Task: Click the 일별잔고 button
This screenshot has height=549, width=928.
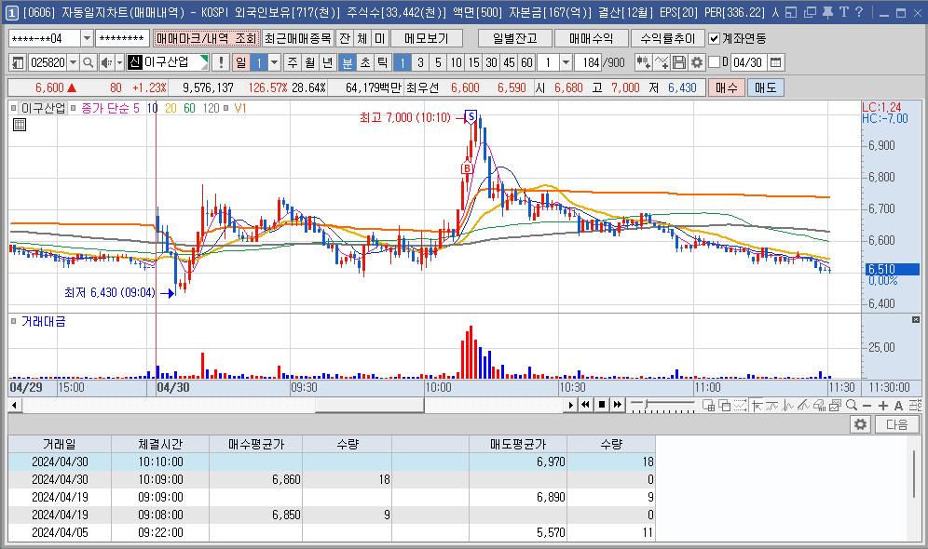Action: pyautogui.click(x=515, y=38)
